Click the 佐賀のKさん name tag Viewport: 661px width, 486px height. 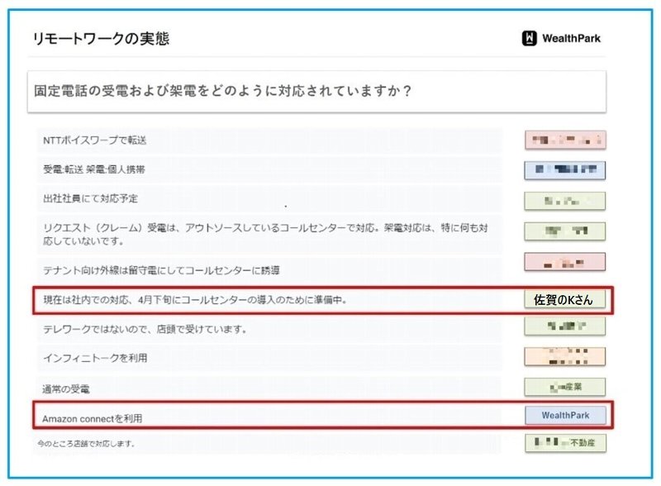coord(565,299)
